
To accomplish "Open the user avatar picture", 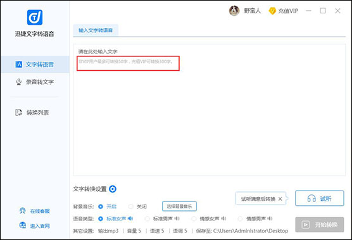I will 234,11.
